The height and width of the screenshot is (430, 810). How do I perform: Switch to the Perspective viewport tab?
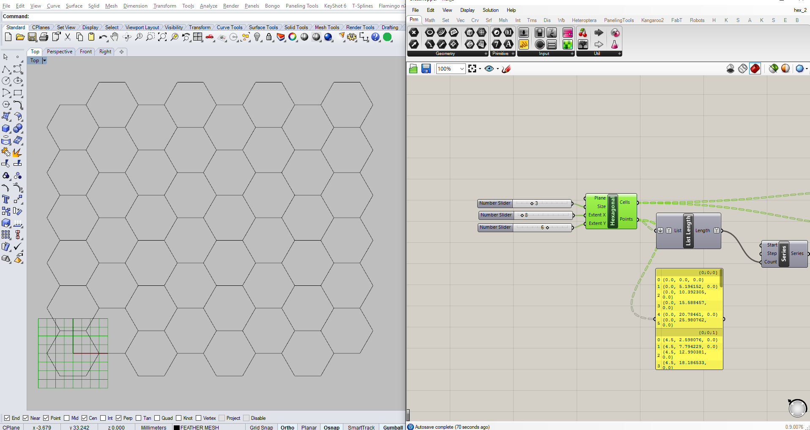[59, 52]
